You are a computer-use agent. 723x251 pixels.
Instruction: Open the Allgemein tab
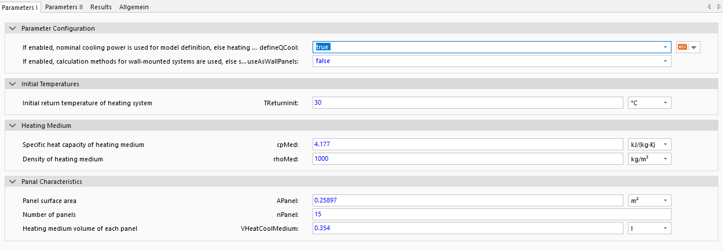(x=133, y=6)
